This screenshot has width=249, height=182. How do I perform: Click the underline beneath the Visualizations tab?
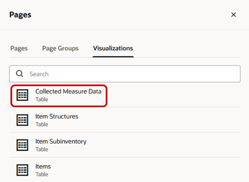[x=113, y=57]
